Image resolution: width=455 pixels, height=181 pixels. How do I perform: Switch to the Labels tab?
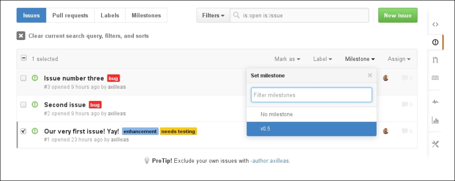[110, 15]
